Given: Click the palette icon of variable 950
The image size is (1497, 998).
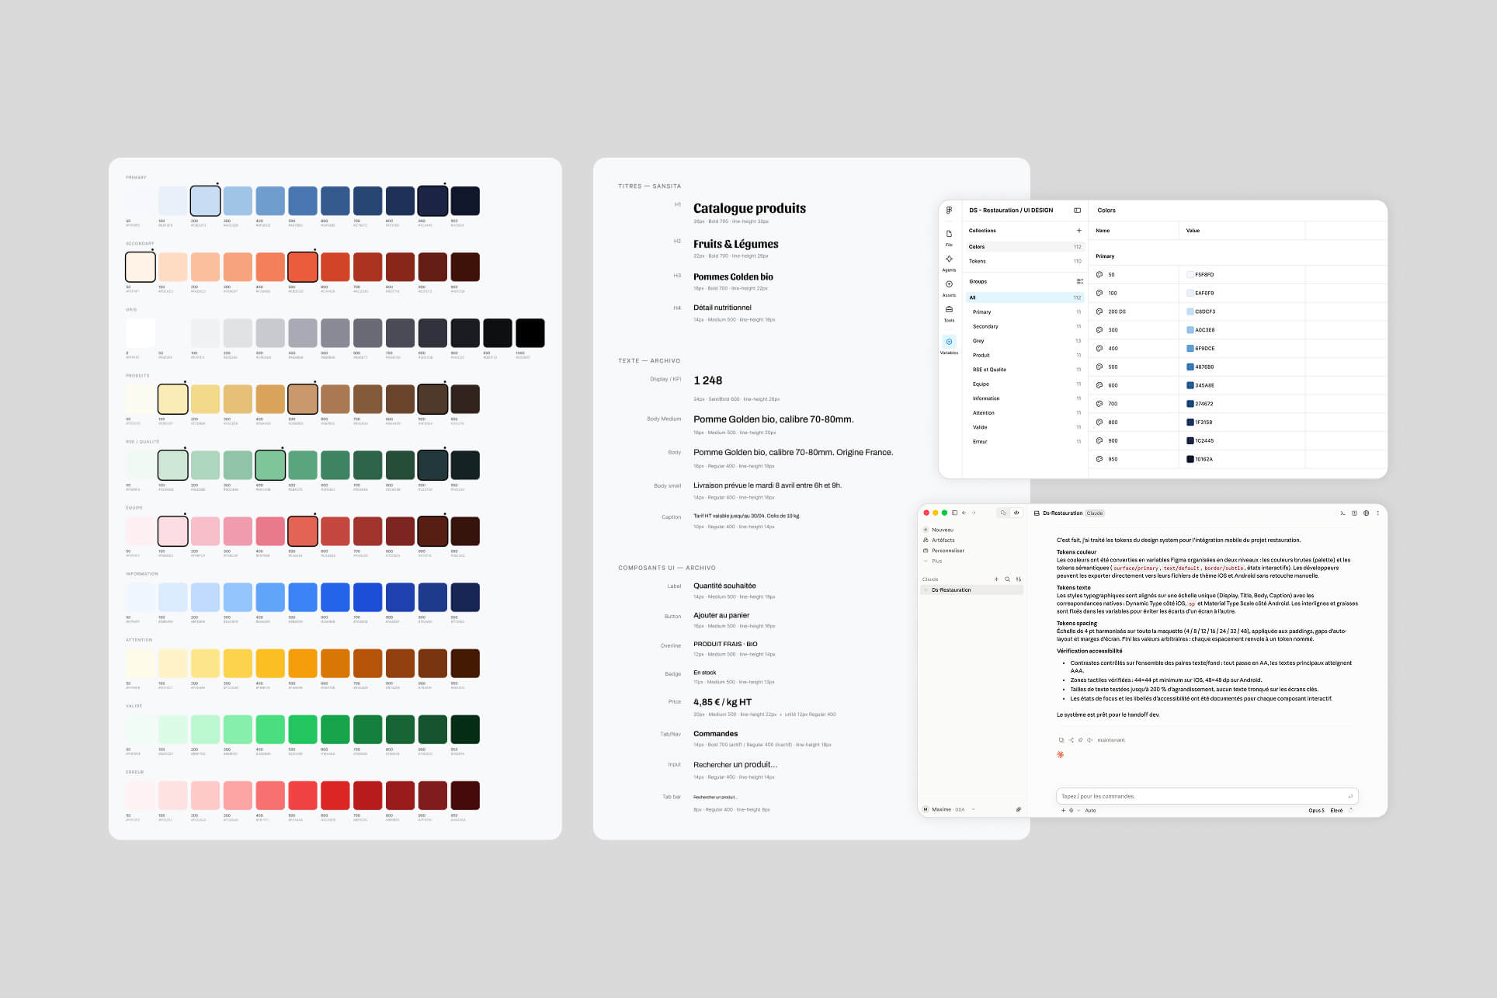Looking at the screenshot, I should coord(1099,459).
